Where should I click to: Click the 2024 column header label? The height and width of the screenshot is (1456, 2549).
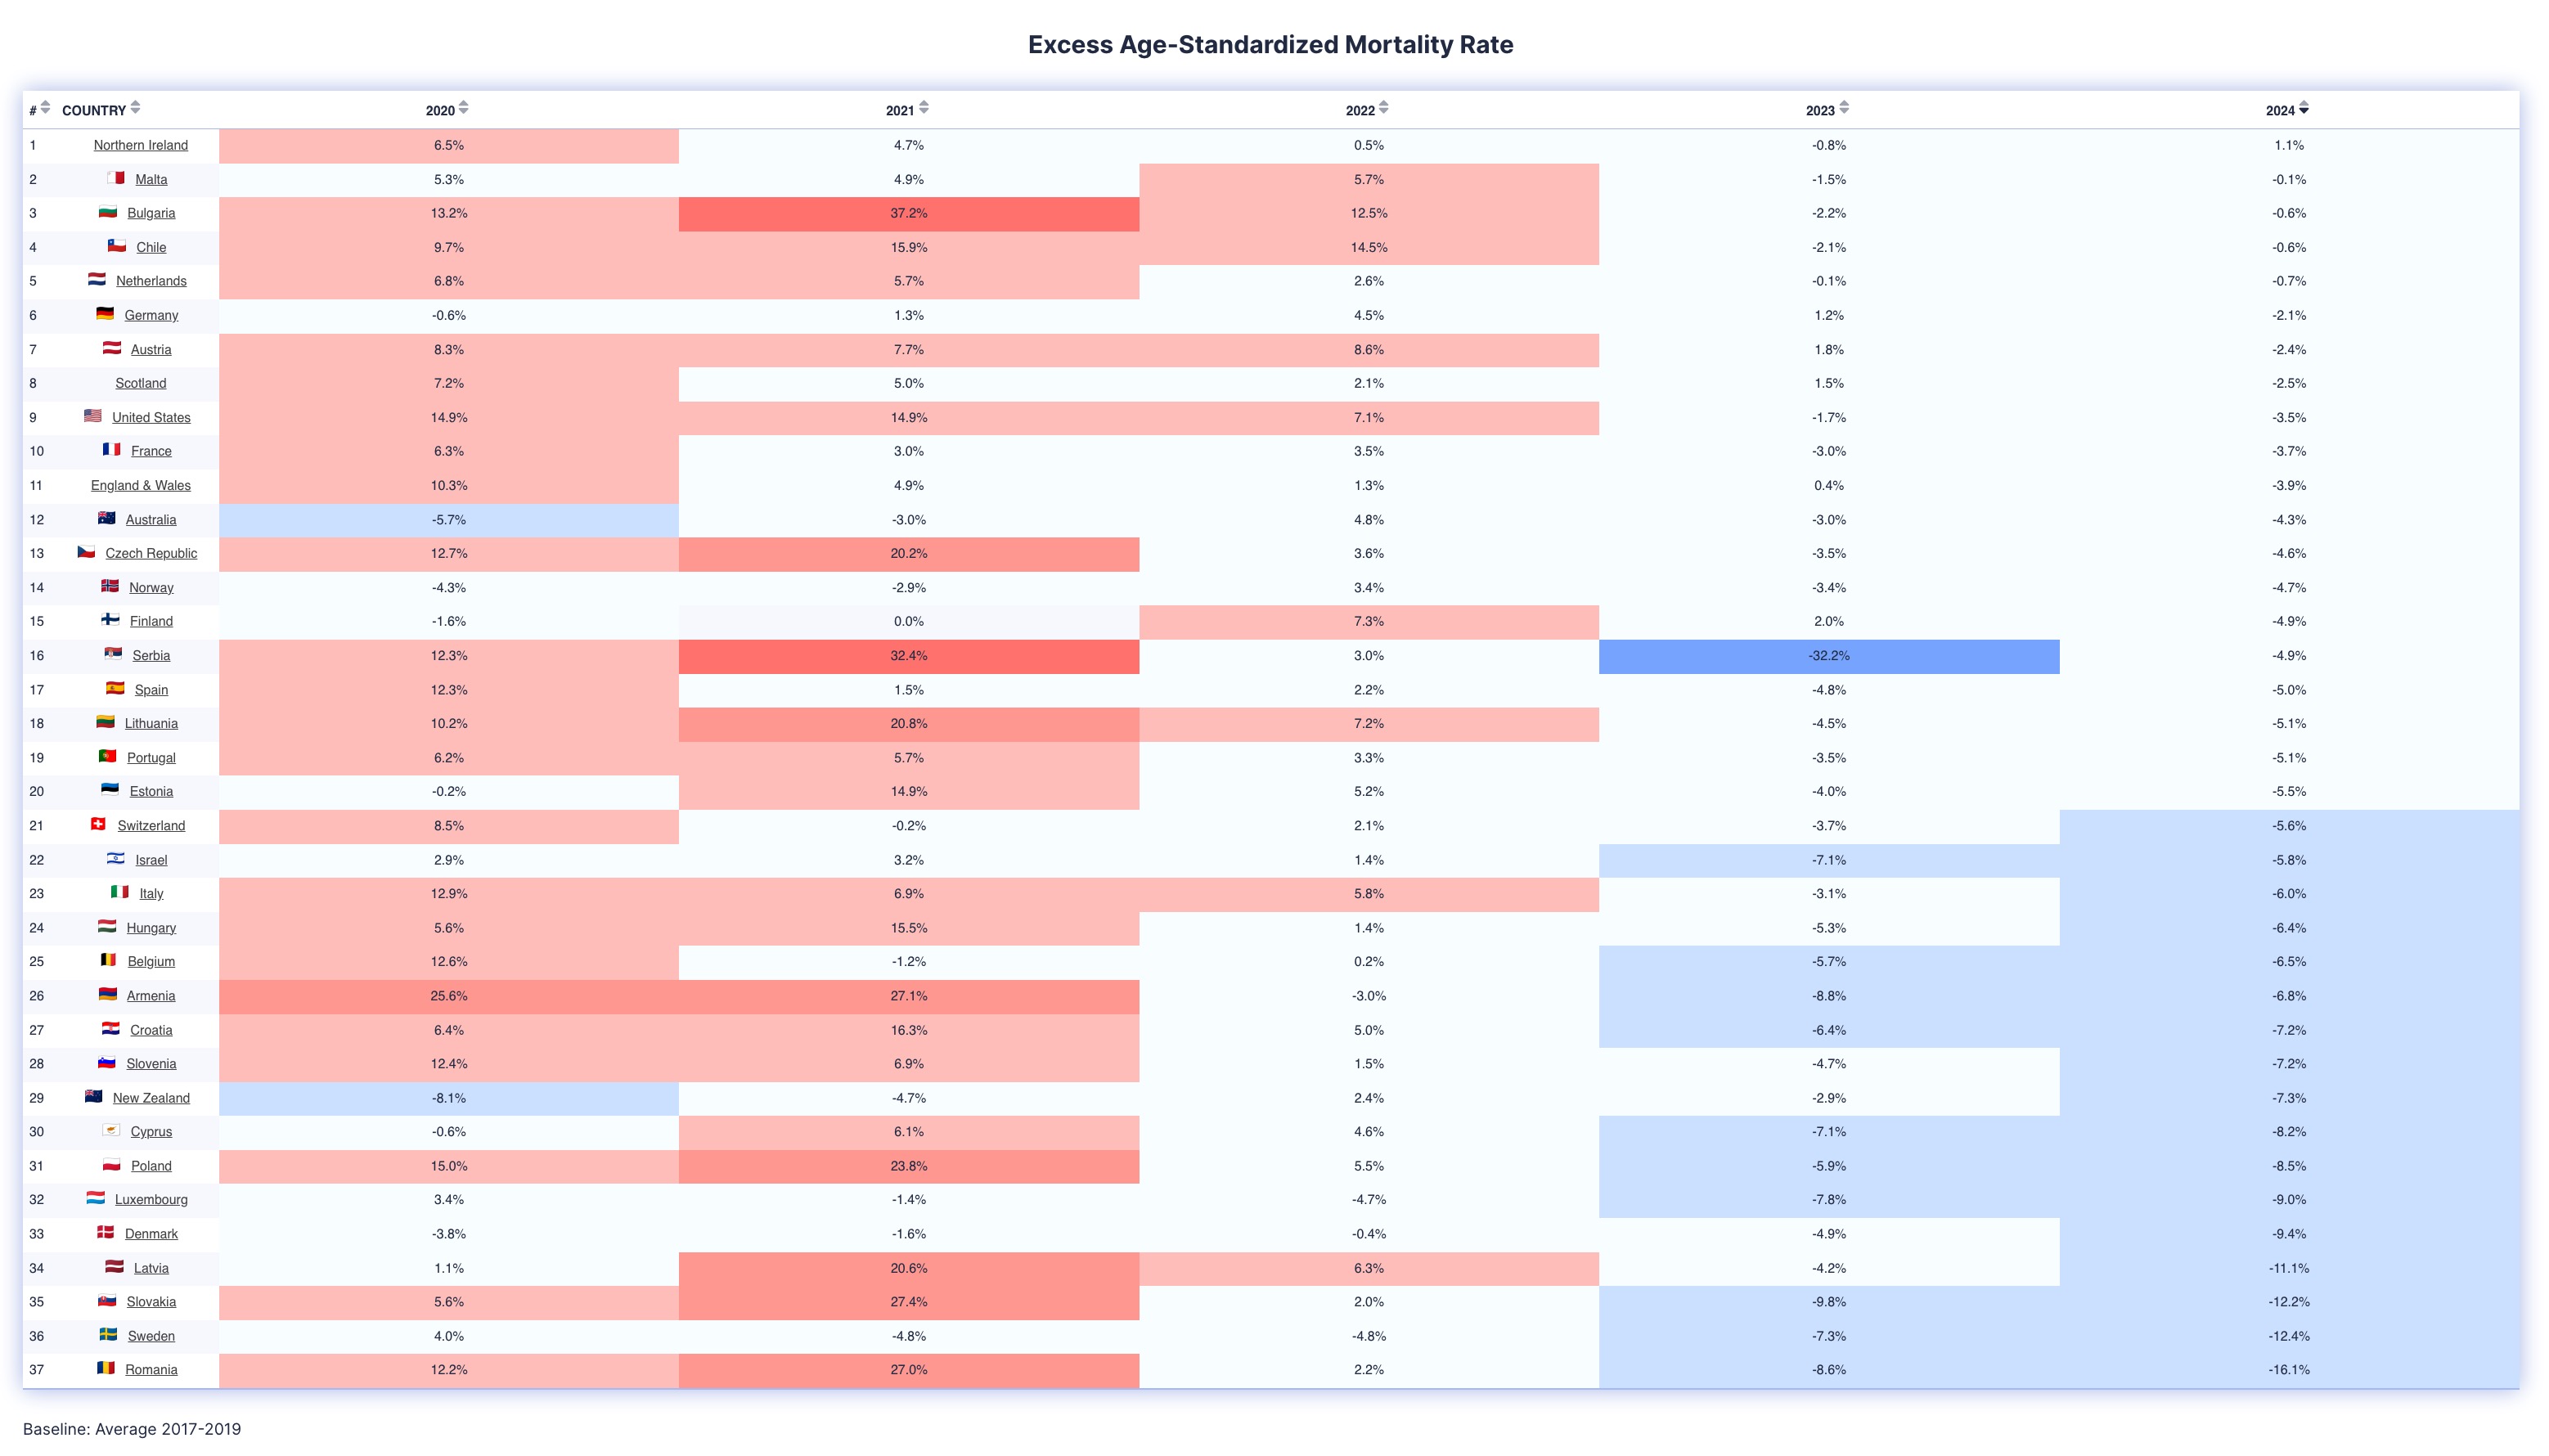[2280, 110]
